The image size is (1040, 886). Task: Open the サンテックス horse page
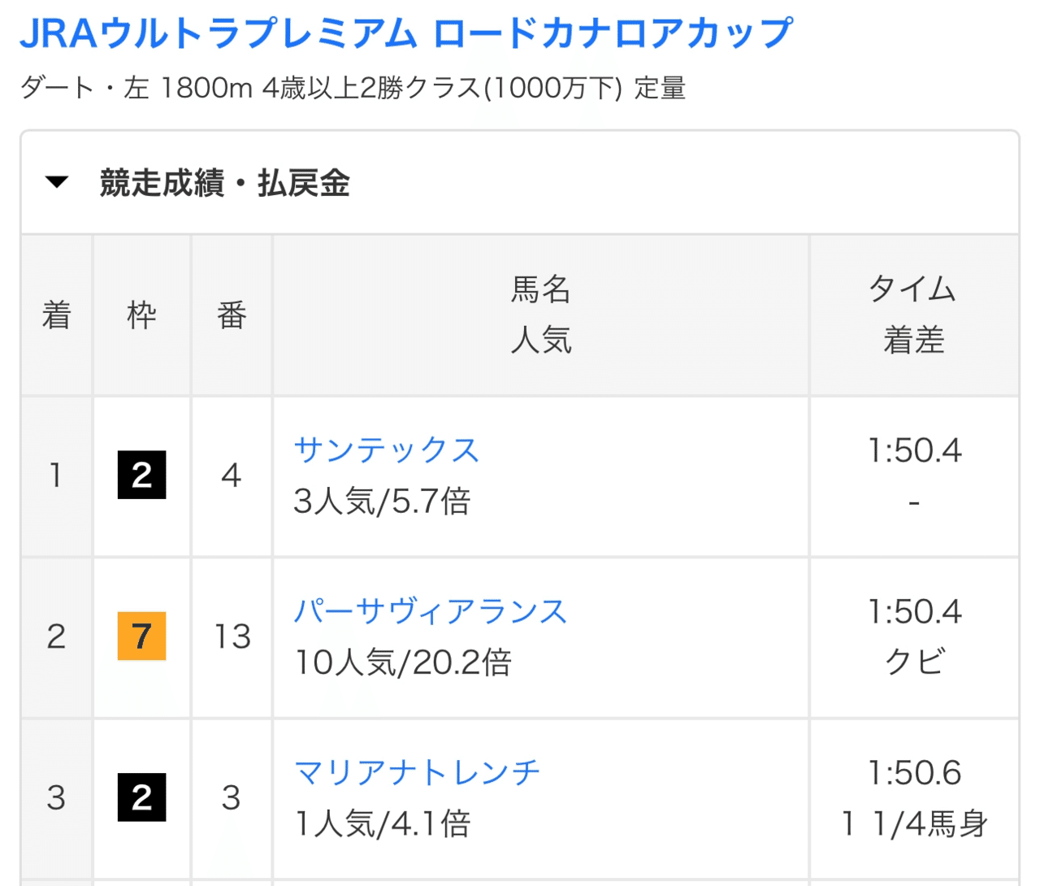[386, 450]
